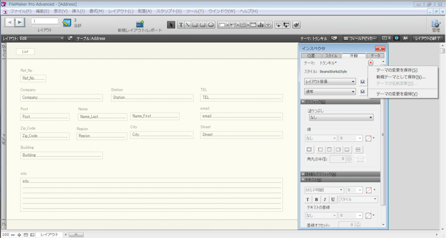Click the pencil layout setup icon
446x238 pixels.
[70, 38]
